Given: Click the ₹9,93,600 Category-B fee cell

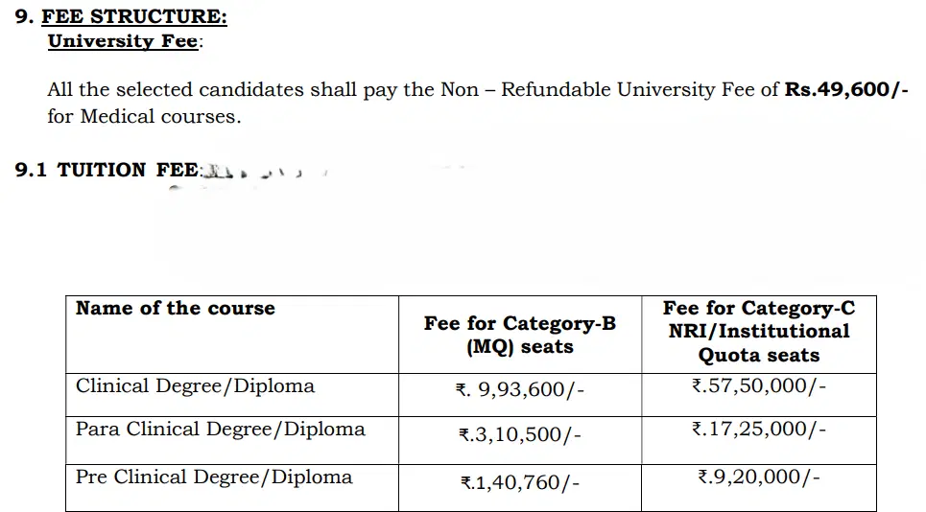Looking at the screenshot, I should click(519, 391).
